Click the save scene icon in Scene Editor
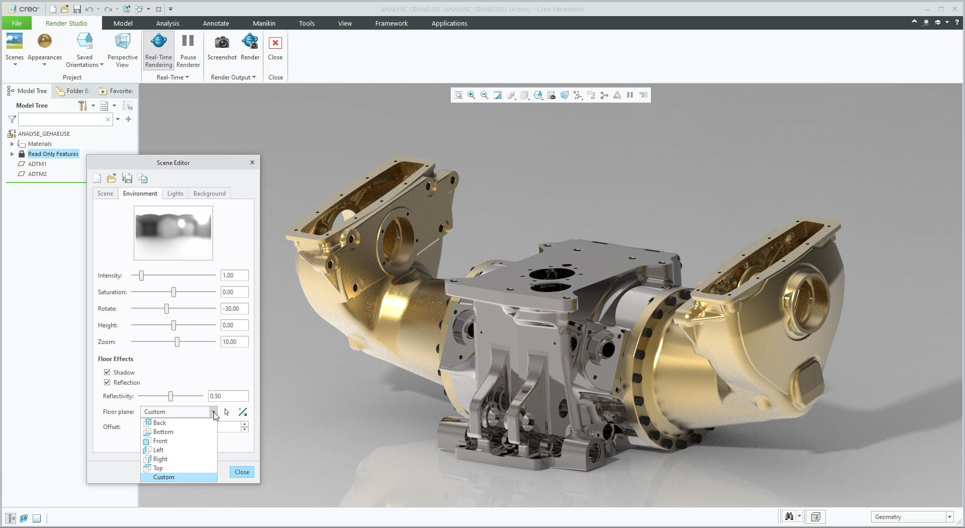 click(x=127, y=179)
